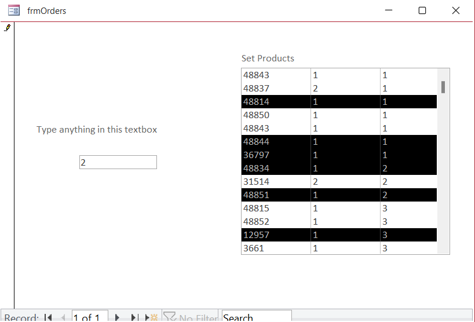The width and height of the screenshot is (475, 322).
Task: Click the frmOrders form icon in title bar
Action: tap(14, 10)
